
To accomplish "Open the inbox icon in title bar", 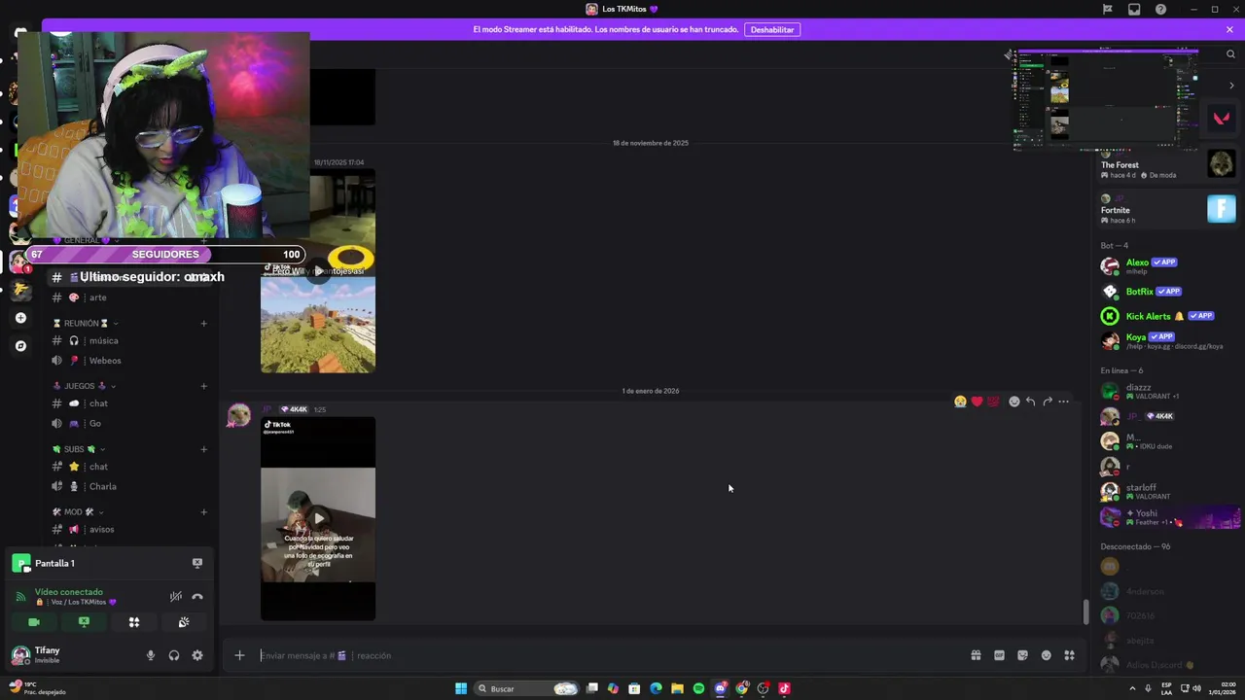I will point(1134,10).
